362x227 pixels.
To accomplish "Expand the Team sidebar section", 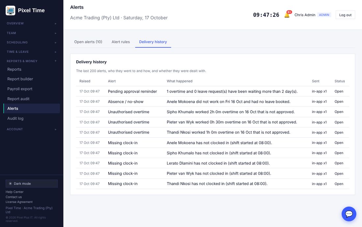I will click(32, 33).
